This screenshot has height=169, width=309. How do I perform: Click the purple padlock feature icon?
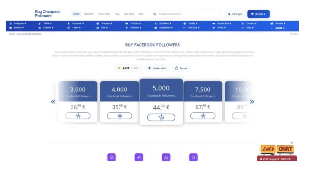166,157
